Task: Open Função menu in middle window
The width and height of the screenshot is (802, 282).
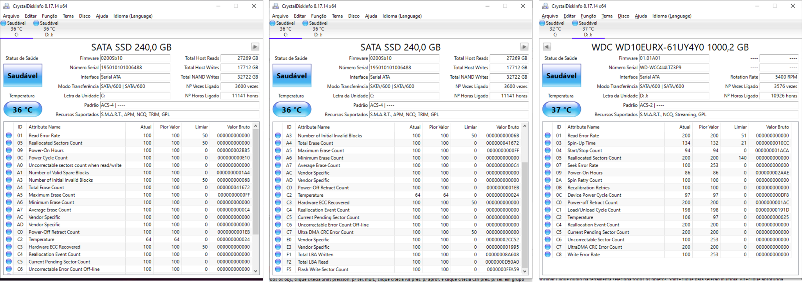Action: 318,16
